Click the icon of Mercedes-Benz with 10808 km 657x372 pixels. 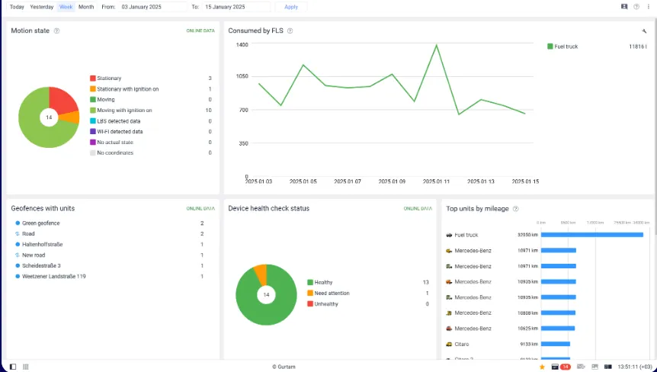(449, 313)
